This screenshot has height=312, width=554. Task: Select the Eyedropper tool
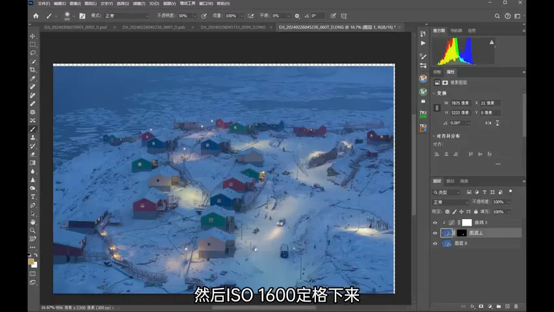point(33,79)
